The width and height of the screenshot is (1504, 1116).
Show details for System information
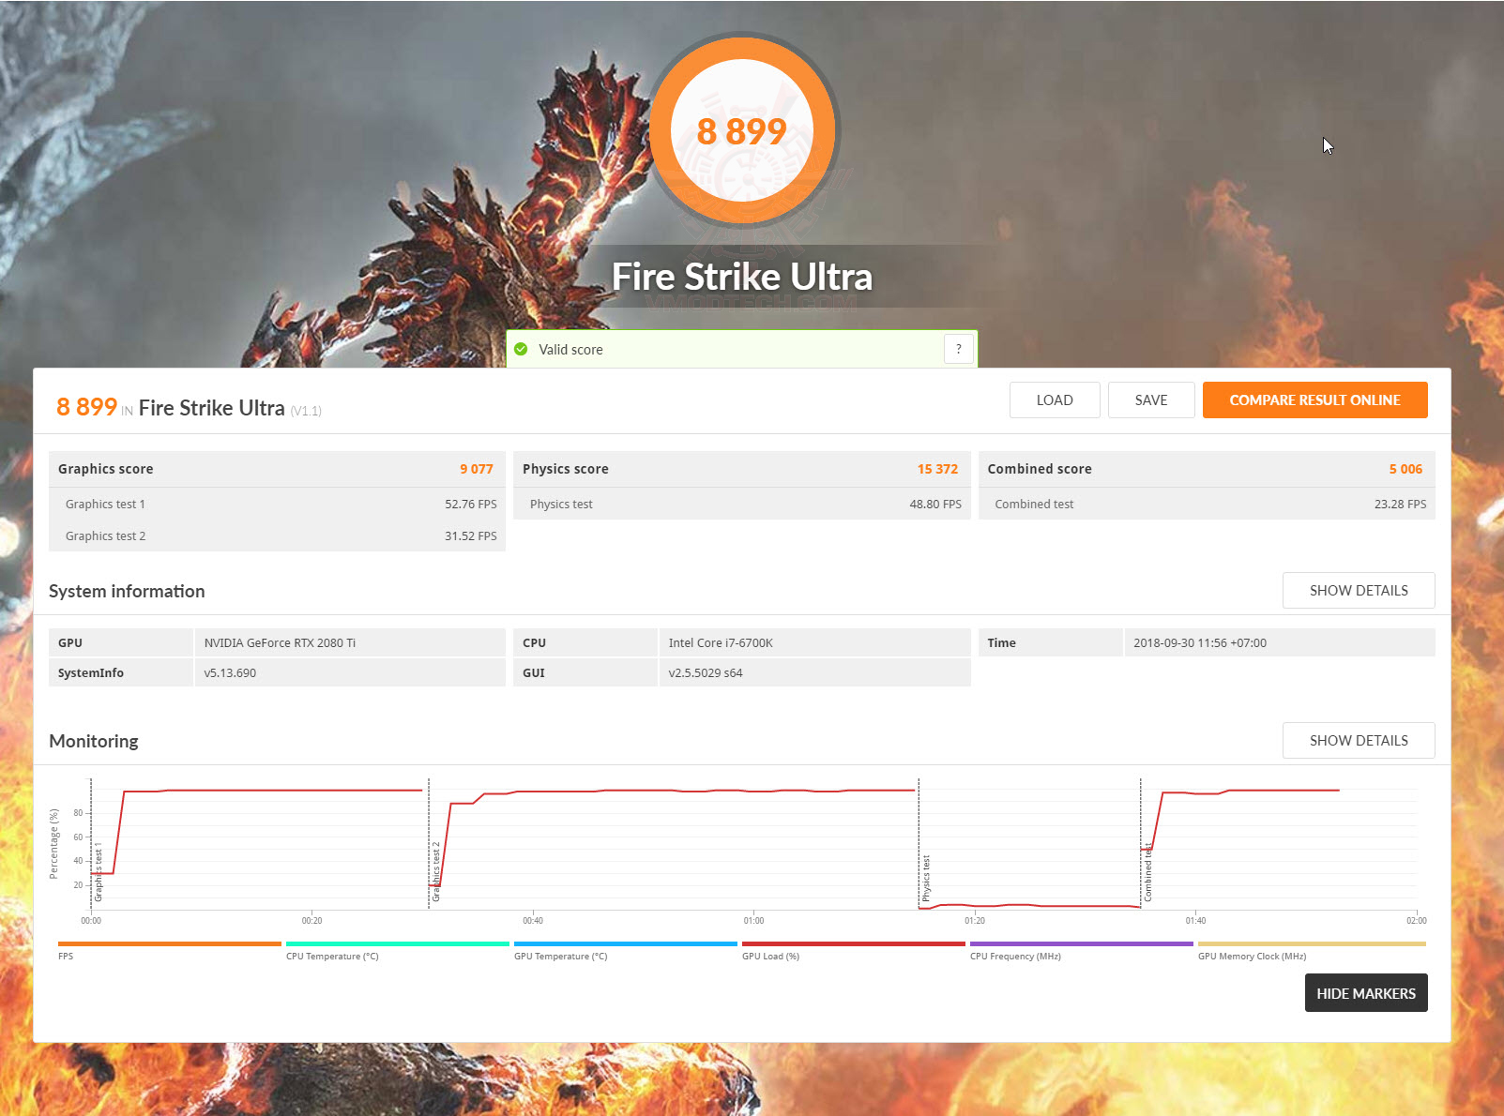[x=1359, y=590]
